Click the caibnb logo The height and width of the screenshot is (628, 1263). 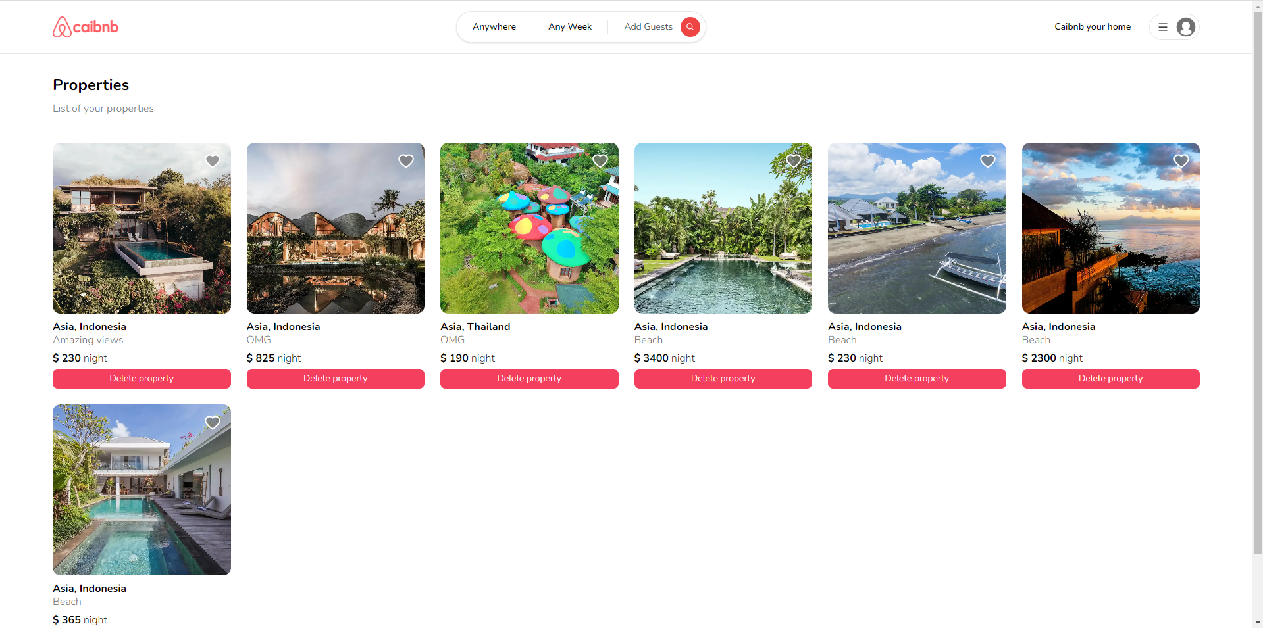[86, 27]
